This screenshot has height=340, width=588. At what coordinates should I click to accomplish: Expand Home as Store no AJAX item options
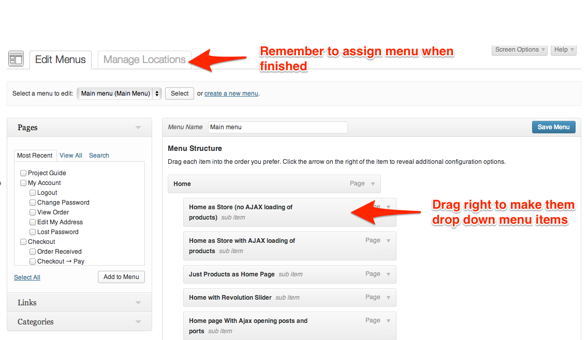point(389,207)
